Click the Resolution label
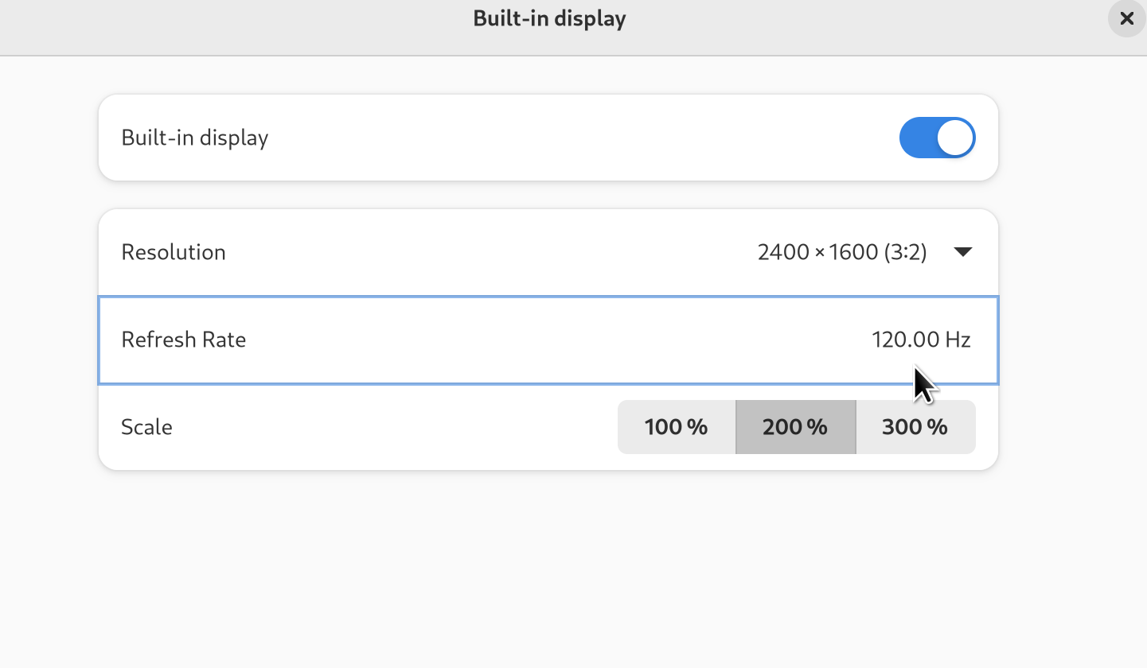Image resolution: width=1147 pixels, height=668 pixels. (173, 251)
